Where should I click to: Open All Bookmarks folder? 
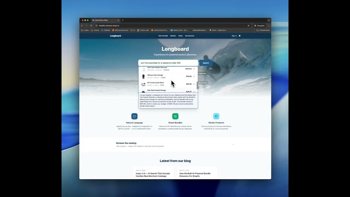[263, 30]
